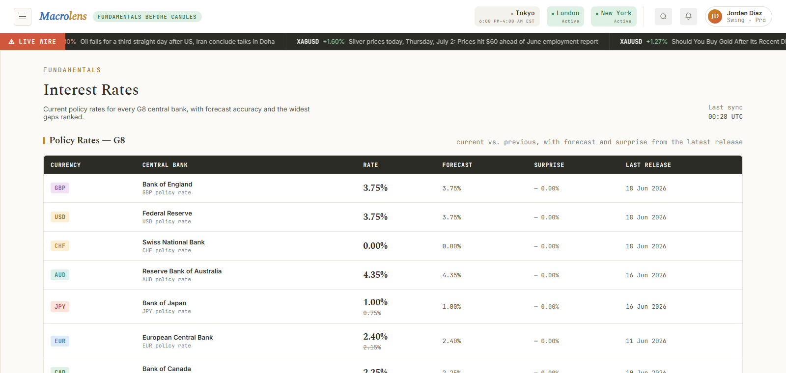Click the EUR currency badge

coord(60,341)
